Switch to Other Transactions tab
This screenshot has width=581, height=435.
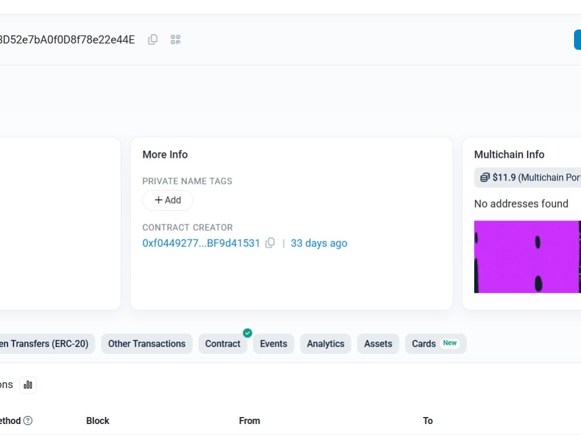(x=147, y=343)
